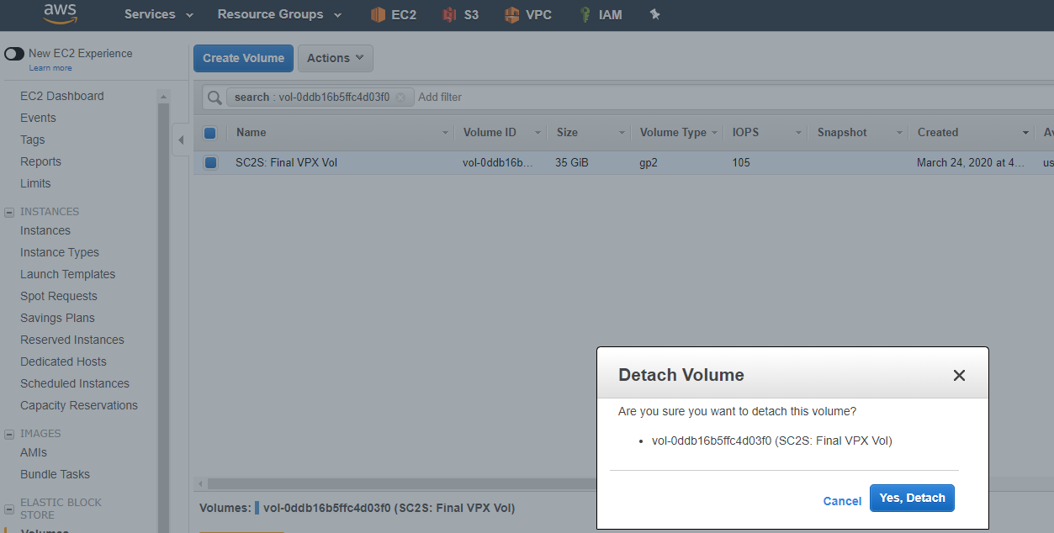Click the SC2S: Final VPX Vol name cell

pyautogui.click(x=286, y=163)
